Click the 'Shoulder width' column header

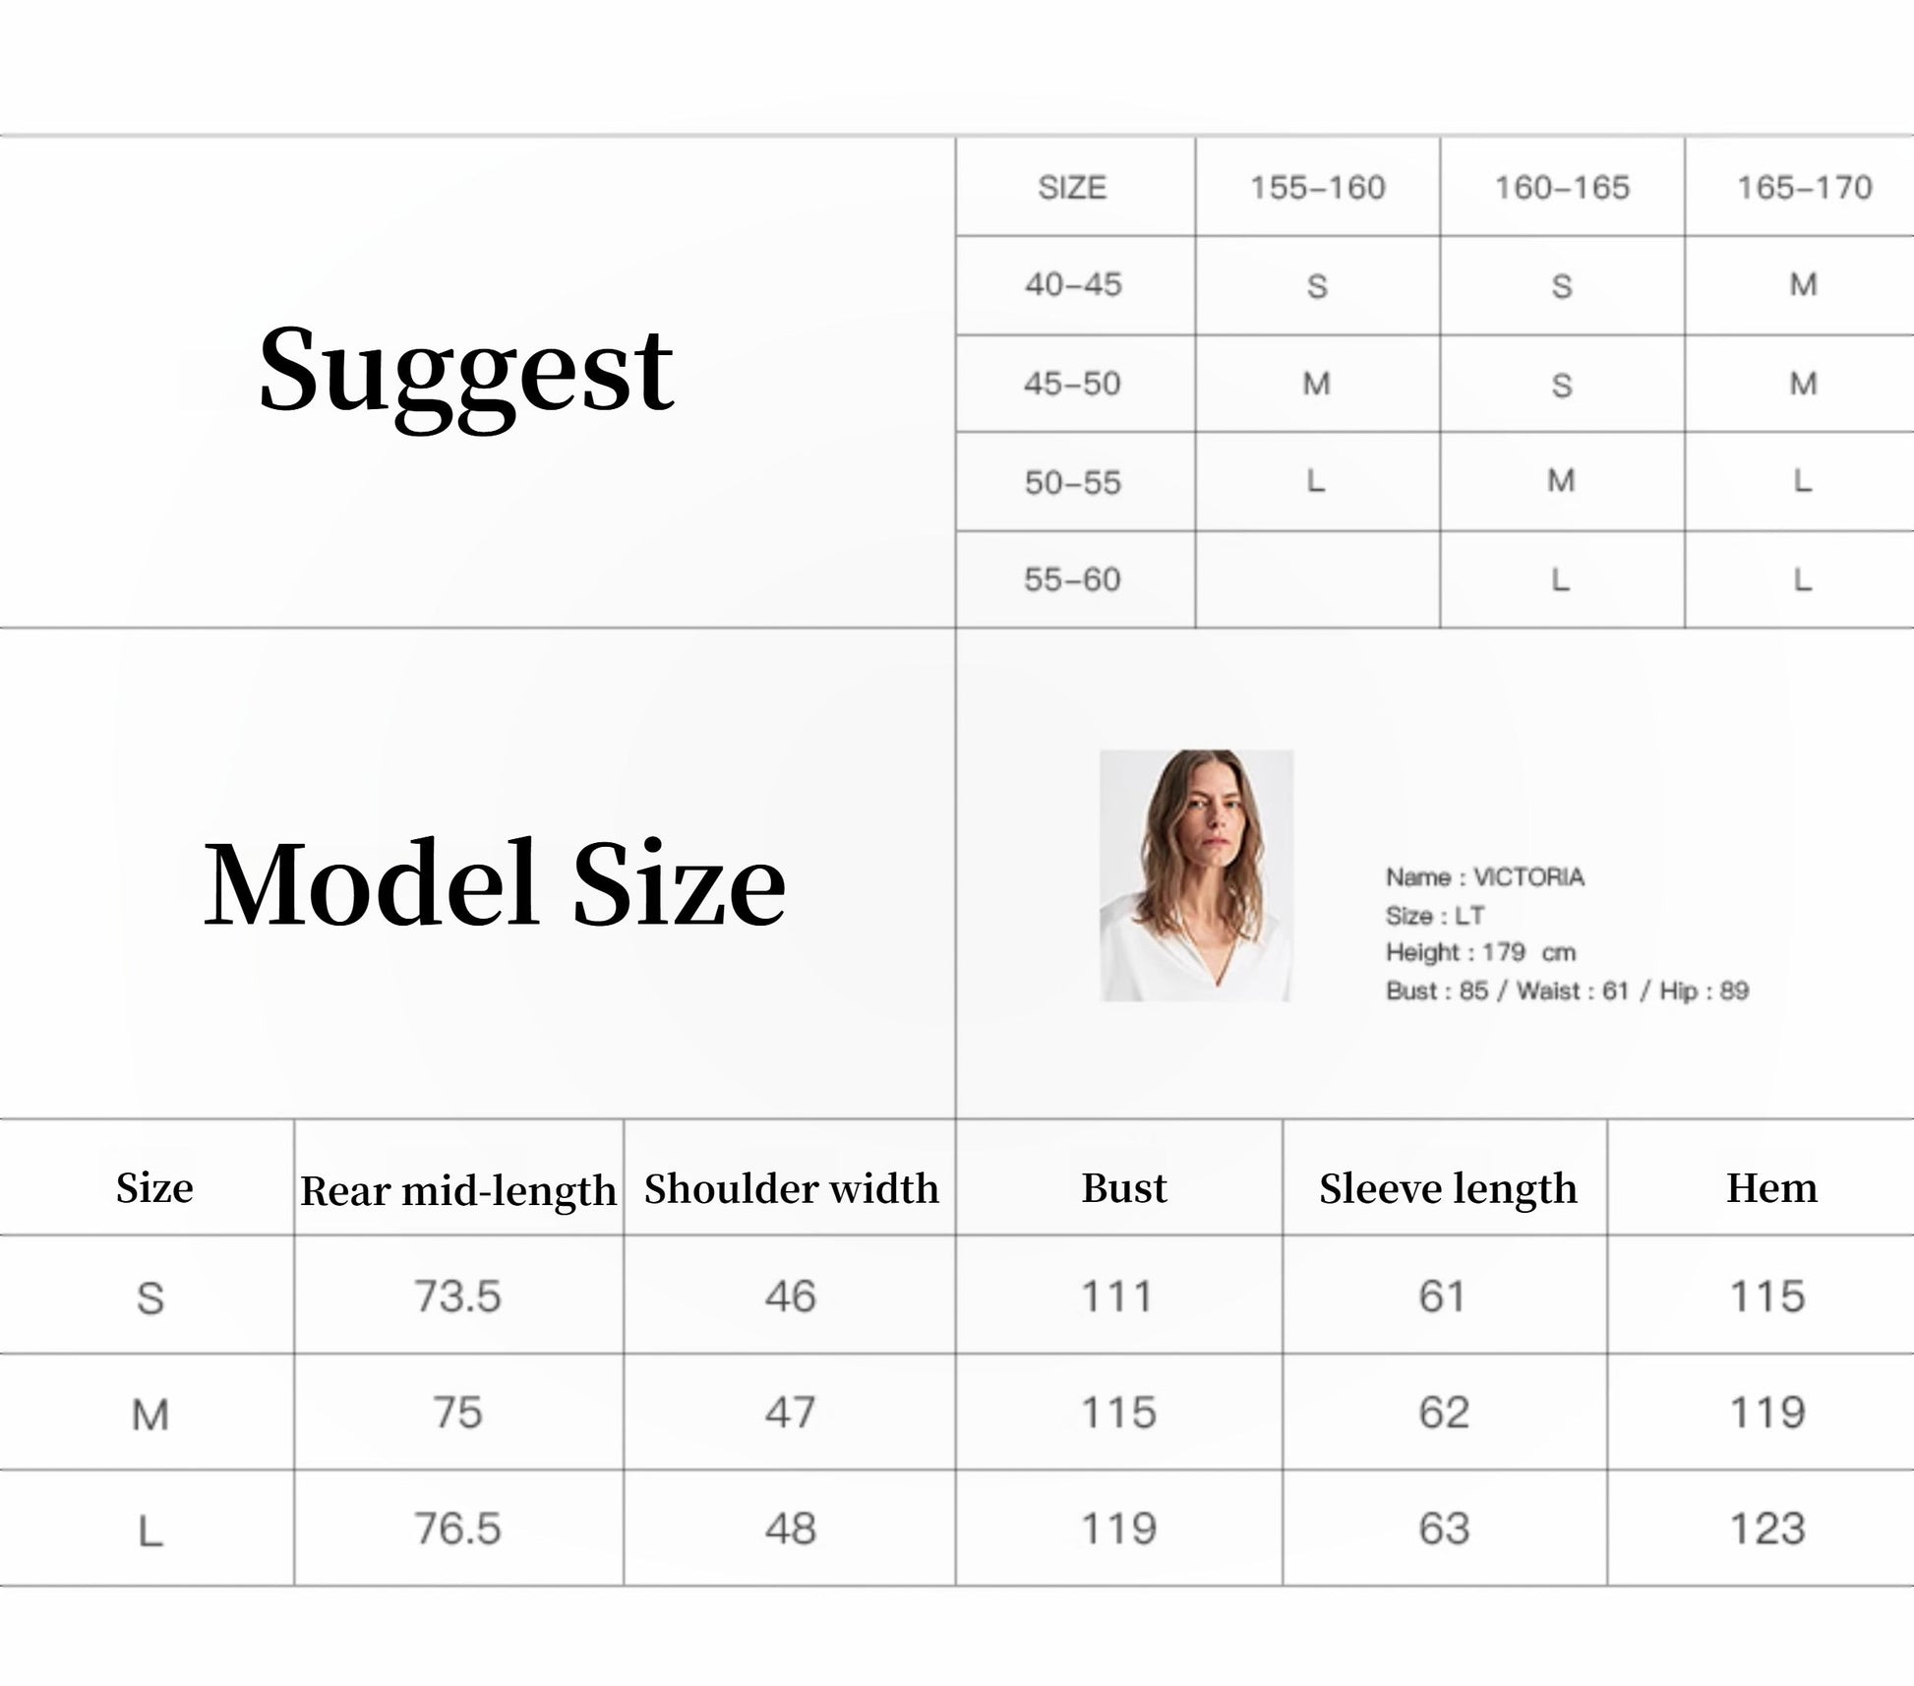coord(791,1188)
